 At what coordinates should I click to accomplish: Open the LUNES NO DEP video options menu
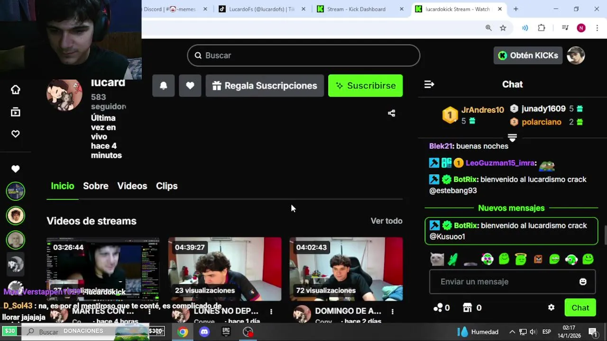click(271, 312)
